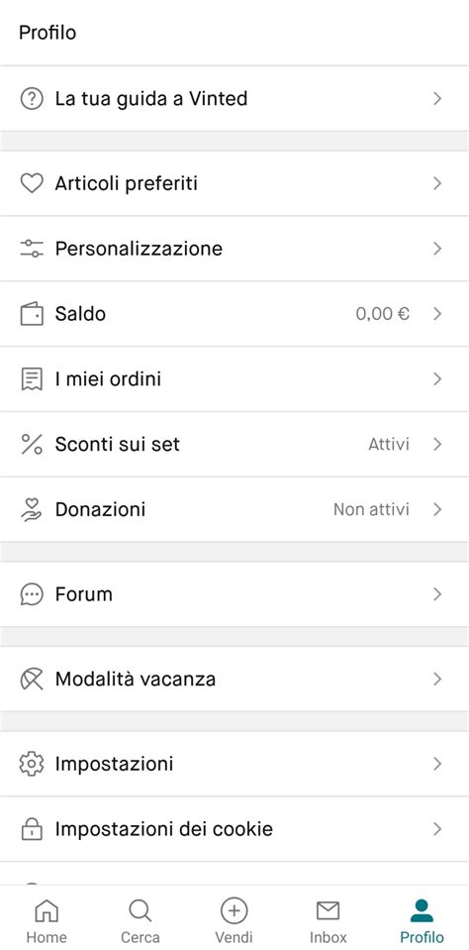
Task: Tap the hand-with-heart Donazioni icon
Action: tap(32, 509)
